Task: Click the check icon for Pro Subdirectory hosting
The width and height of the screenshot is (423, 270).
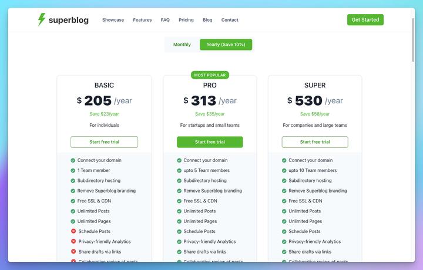Action: (x=179, y=181)
